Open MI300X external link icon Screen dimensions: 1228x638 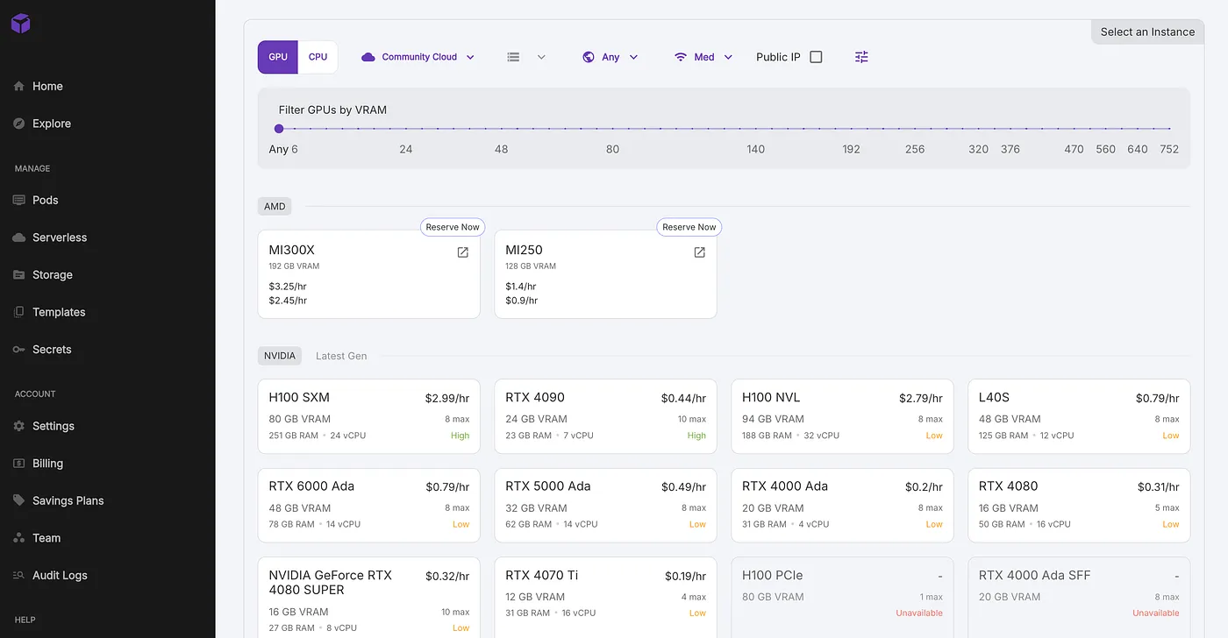click(463, 252)
